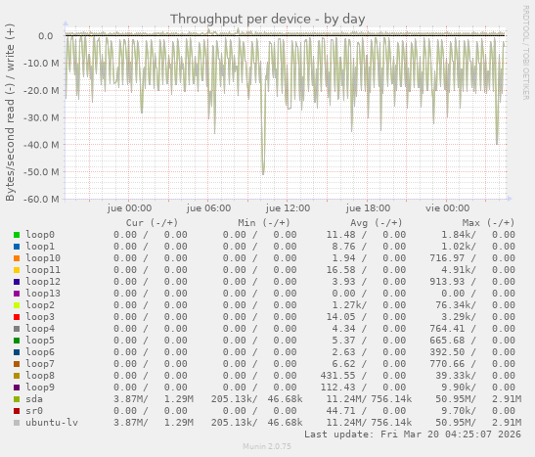
Task: Select the 'loop12' legend label
Action: (43, 282)
